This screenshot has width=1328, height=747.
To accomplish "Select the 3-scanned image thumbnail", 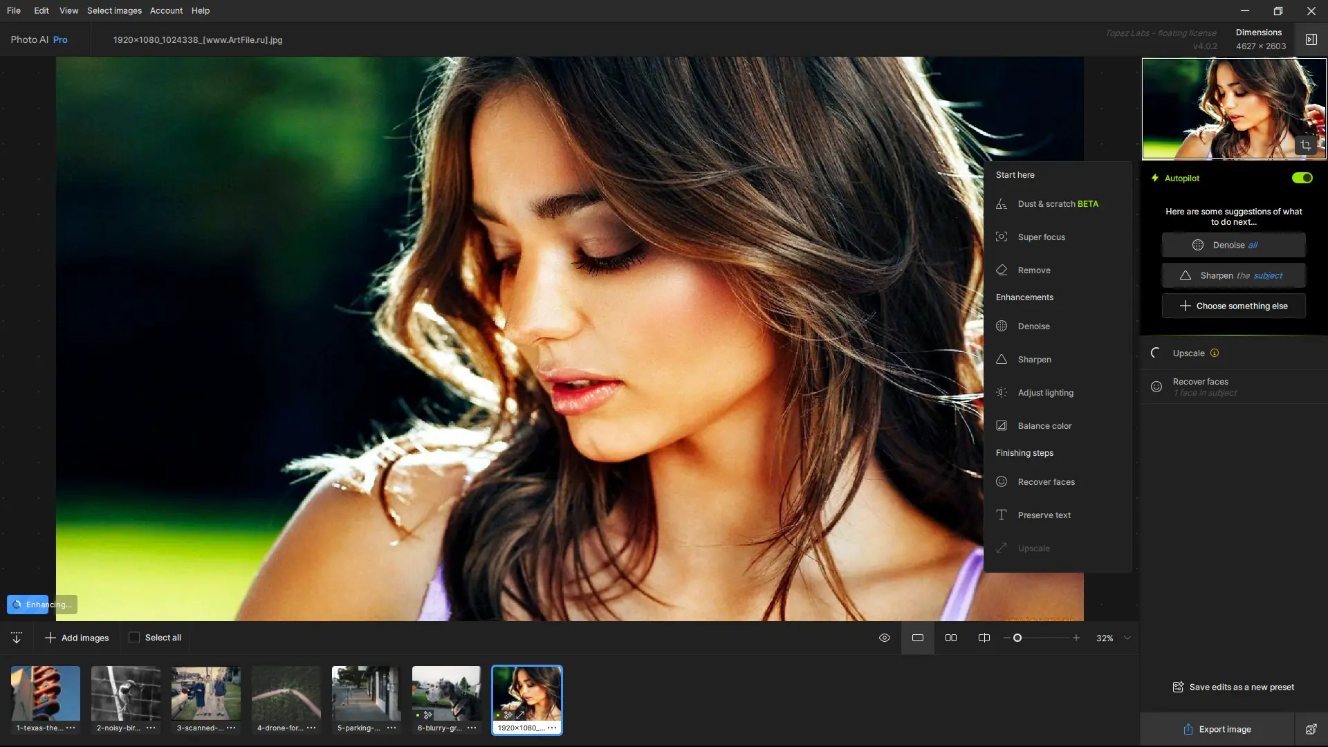I will pyautogui.click(x=206, y=694).
